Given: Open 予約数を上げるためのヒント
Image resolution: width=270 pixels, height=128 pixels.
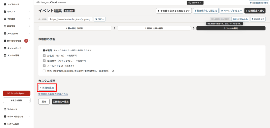Looking at the screenshot, I should [x=174, y=11].
